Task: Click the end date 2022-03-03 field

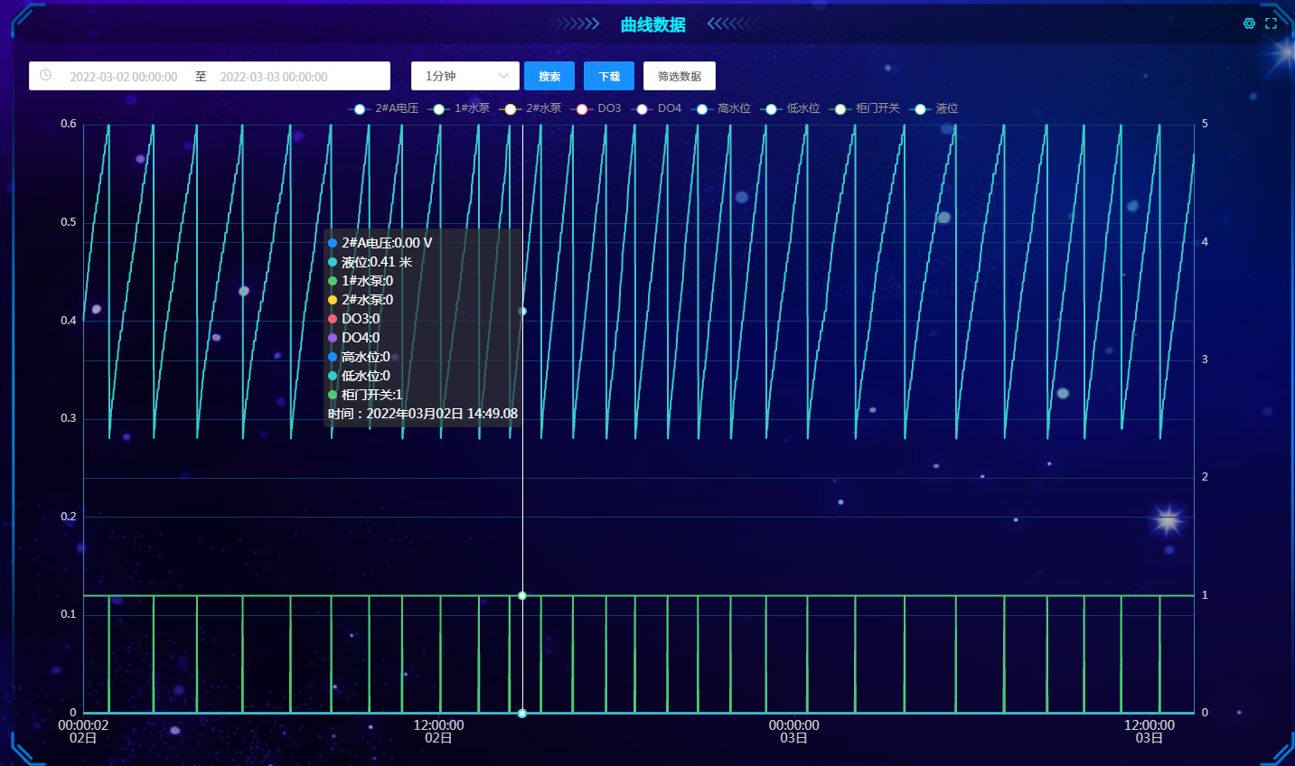Action: coord(274,77)
